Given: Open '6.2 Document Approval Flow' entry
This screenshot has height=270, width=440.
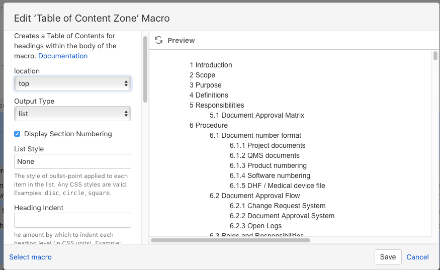Looking at the screenshot, I should coord(254,196).
